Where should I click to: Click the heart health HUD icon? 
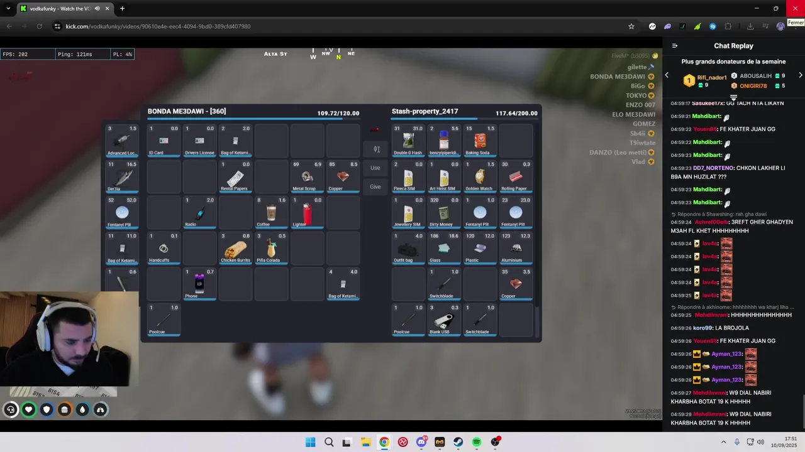(28, 410)
